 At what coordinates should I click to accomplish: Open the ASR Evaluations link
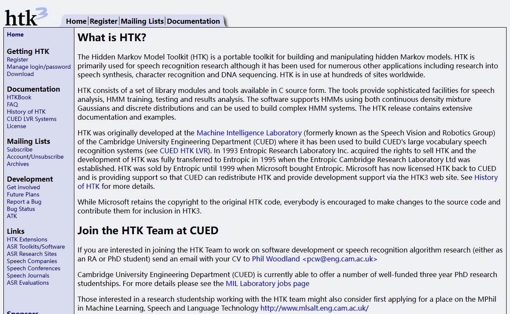click(x=28, y=283)
